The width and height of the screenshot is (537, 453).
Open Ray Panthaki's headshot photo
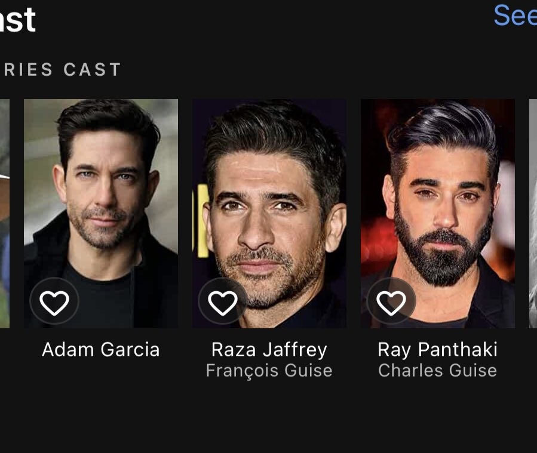tap(438, 214)
